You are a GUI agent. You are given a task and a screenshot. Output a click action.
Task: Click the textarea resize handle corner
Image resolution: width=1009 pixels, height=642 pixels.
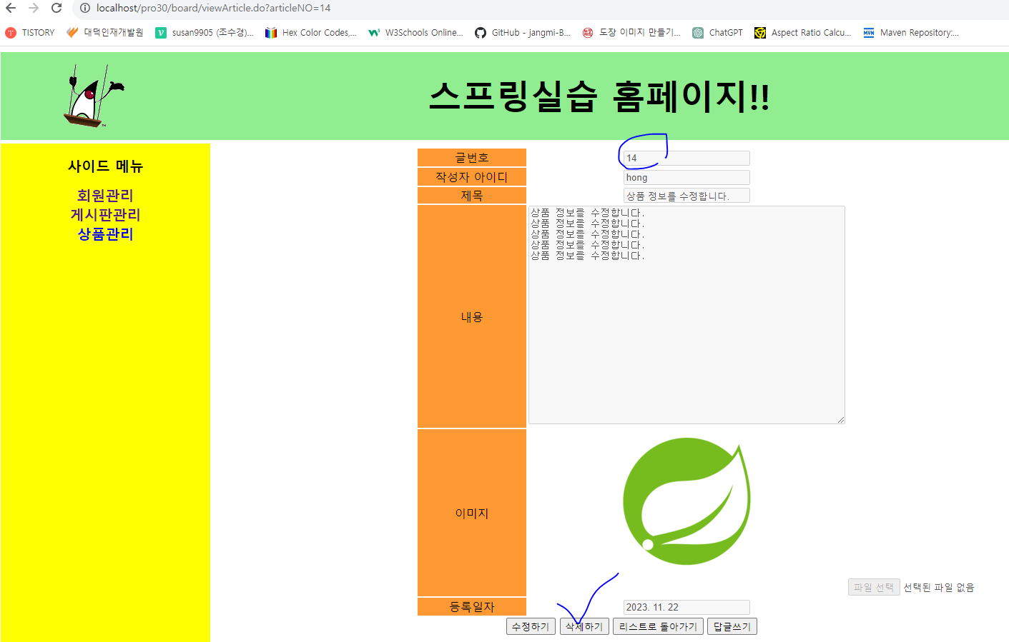coord(841,420)
